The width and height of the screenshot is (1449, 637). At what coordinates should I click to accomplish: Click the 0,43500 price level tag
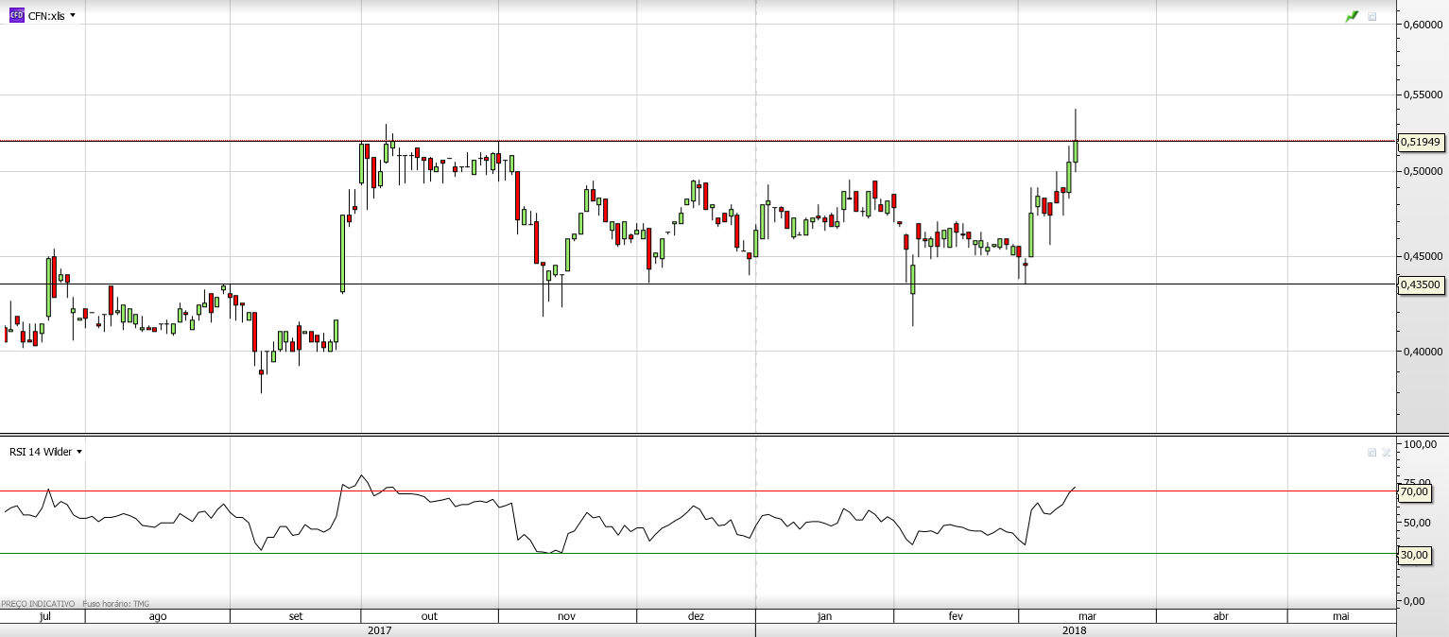pos(1421,284)
